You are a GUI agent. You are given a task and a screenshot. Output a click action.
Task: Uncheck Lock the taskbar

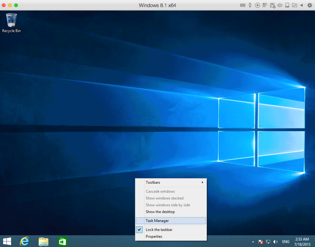click(x=159, y=229)
